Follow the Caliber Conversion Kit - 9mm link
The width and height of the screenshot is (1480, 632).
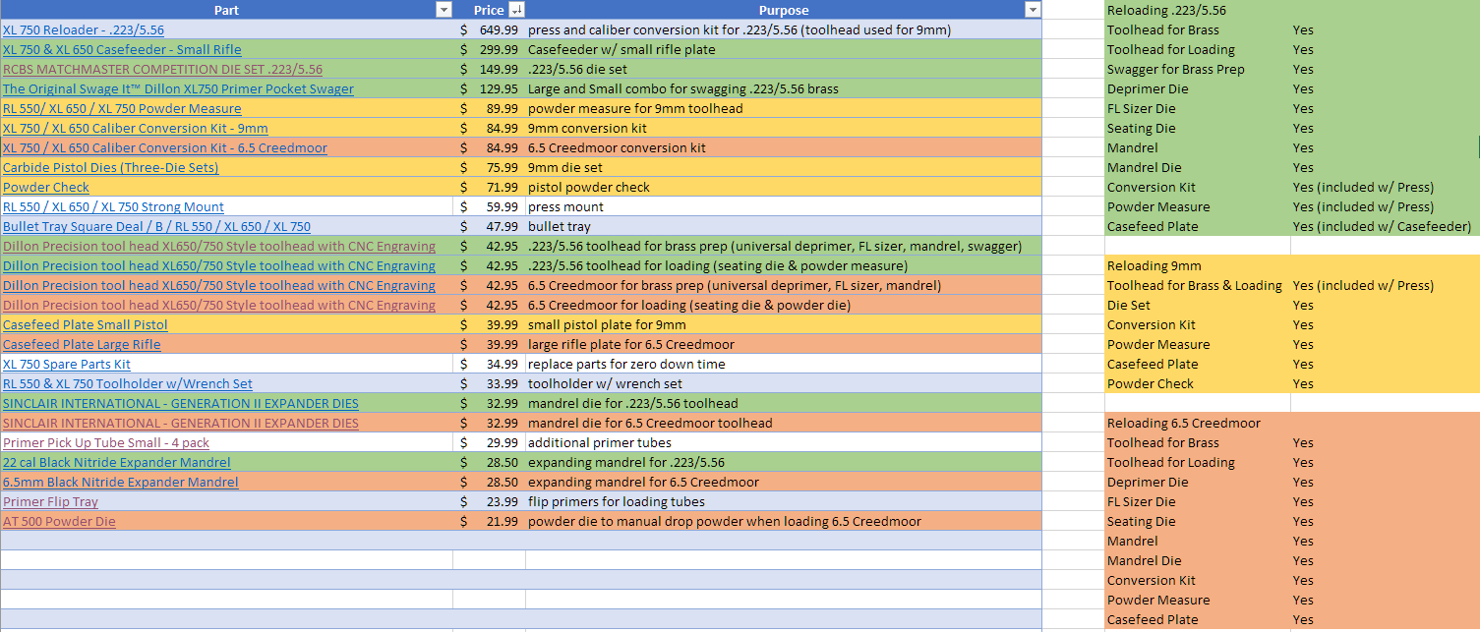[x=136, y=128]
